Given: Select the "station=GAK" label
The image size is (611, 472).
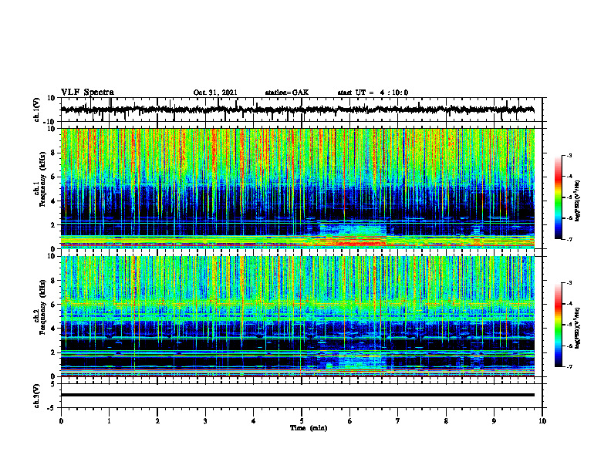Looking at the screenshot, I should [x=287, y=93].
